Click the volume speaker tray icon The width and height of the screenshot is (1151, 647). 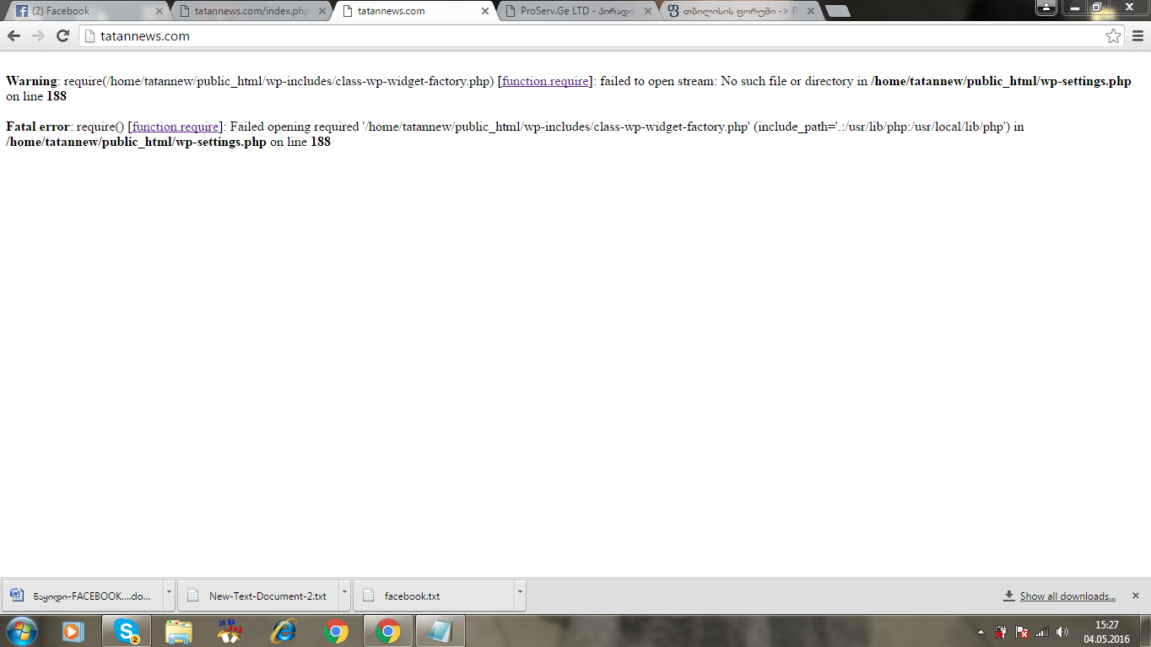[x=1062, y=632]
